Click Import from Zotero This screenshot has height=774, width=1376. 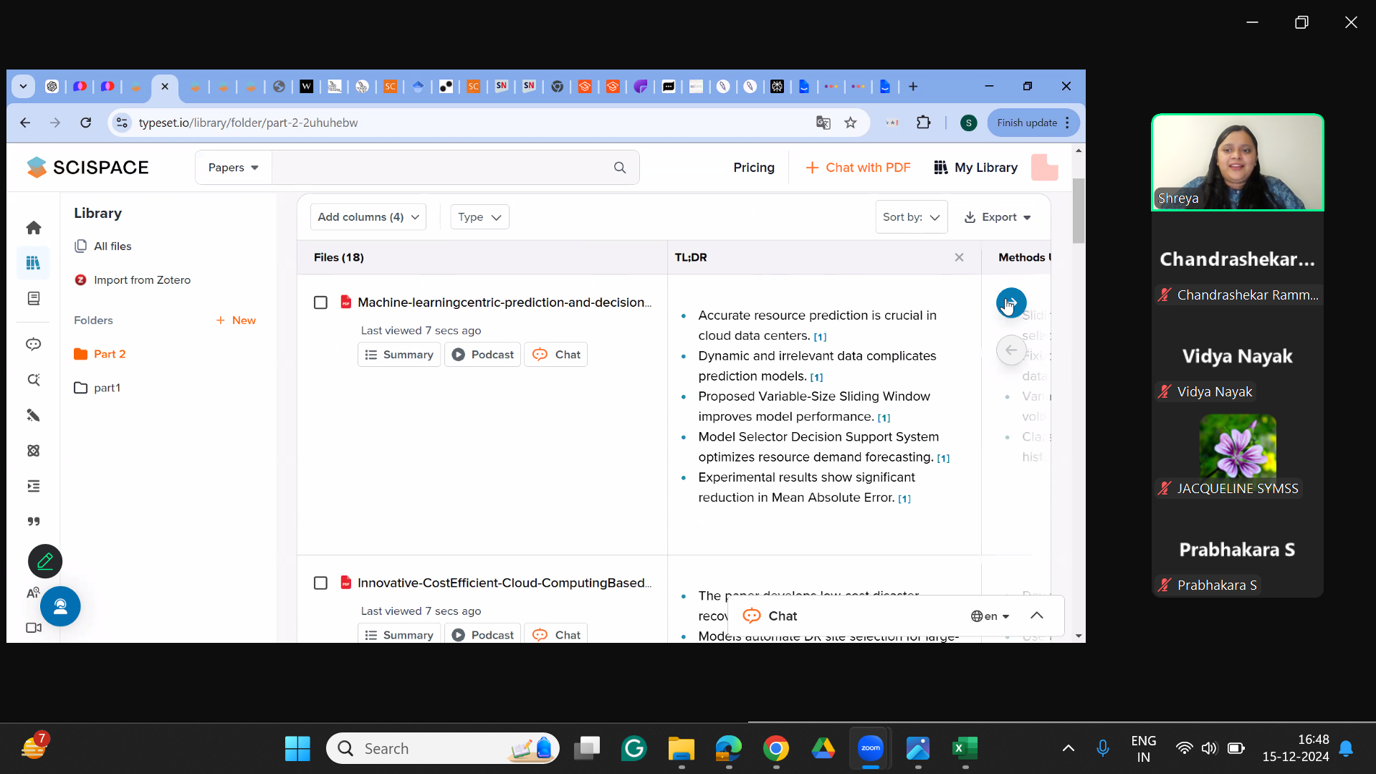click(x=133, y=280)
